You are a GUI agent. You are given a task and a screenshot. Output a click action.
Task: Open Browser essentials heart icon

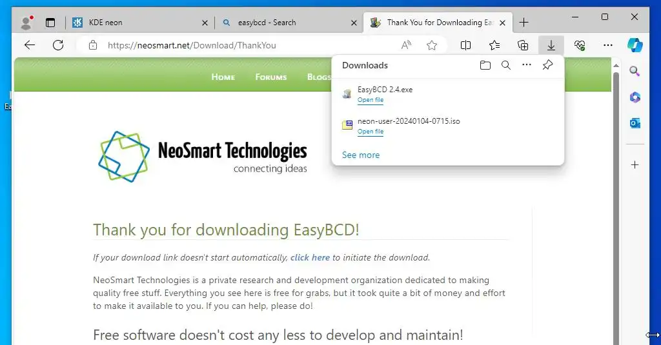580,45
